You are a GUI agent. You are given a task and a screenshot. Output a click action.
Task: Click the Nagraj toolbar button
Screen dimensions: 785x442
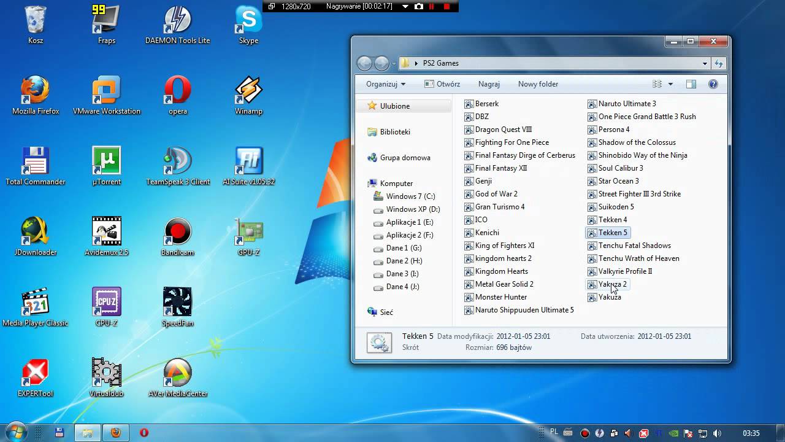[489, 84]
